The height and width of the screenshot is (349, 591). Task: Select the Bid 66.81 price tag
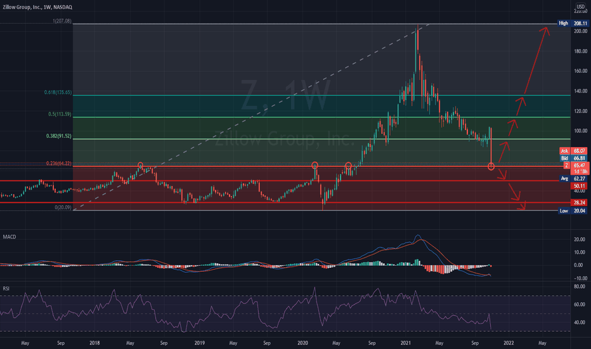573,158
